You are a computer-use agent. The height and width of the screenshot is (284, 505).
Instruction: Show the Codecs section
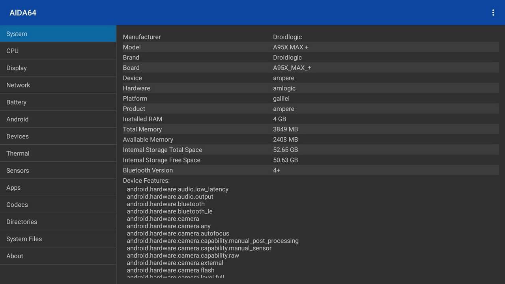(x=58, y=205)
